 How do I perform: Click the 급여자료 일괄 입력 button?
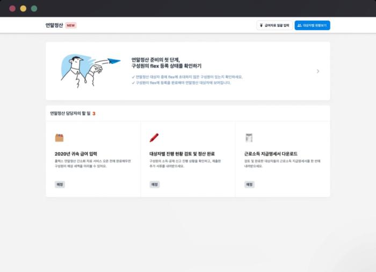point(274,25)
